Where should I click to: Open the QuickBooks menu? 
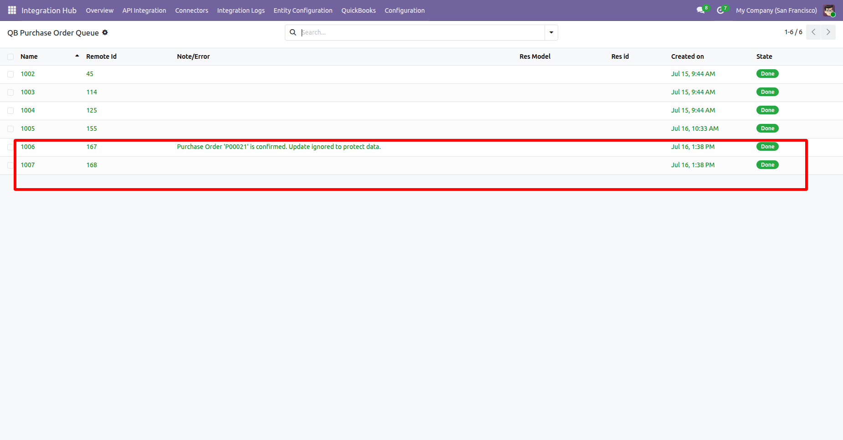359,10
